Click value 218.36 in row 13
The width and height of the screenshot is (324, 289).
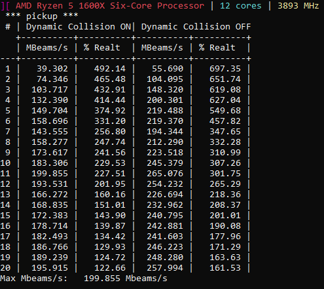click(x=225, y=195)
